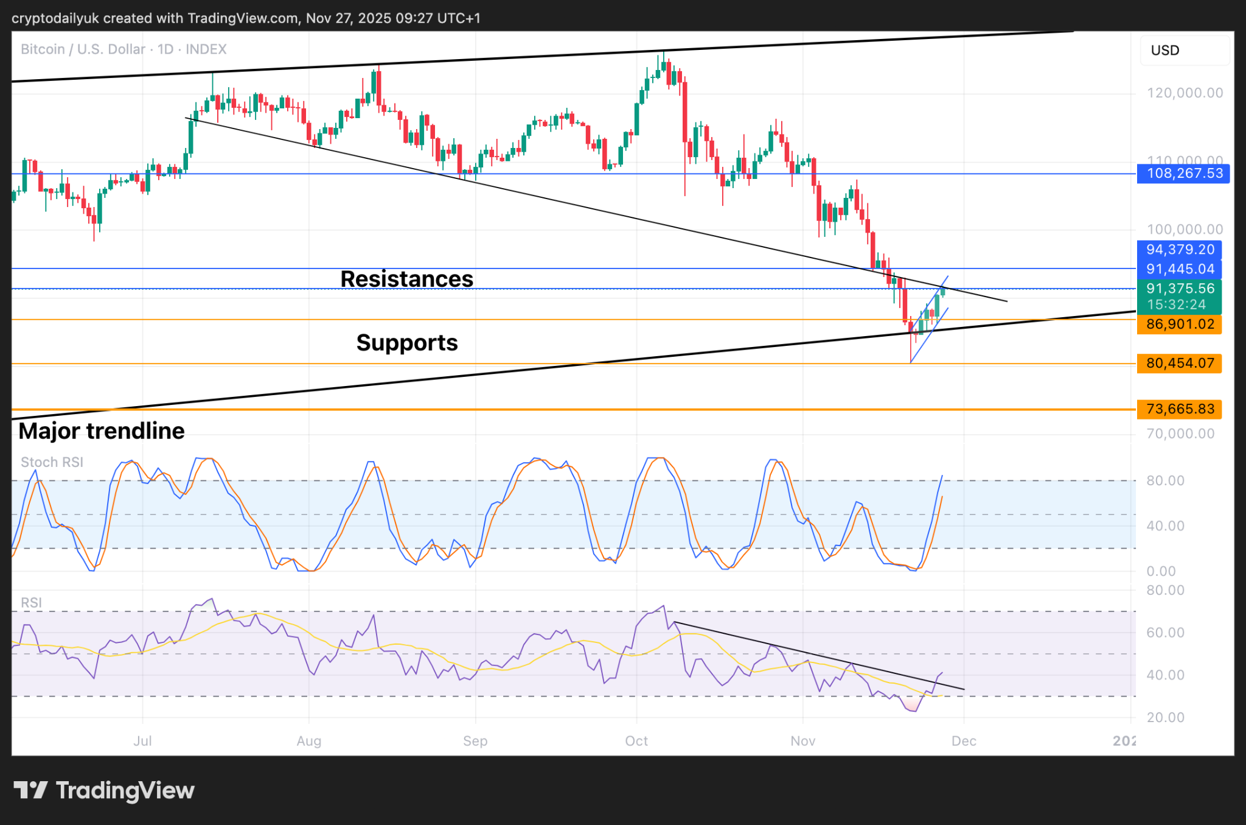The image size is (1246, 825).
Task: Select the 94,379.20 resistance price tag
Action: click(x=1180, y=250)
